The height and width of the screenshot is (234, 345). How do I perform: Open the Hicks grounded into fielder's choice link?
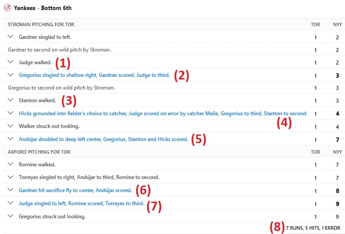point(163,114)
